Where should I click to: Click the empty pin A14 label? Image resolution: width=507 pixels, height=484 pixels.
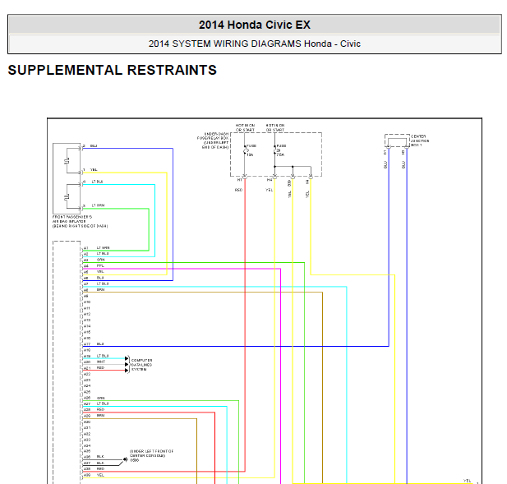(x=87, y=326)
